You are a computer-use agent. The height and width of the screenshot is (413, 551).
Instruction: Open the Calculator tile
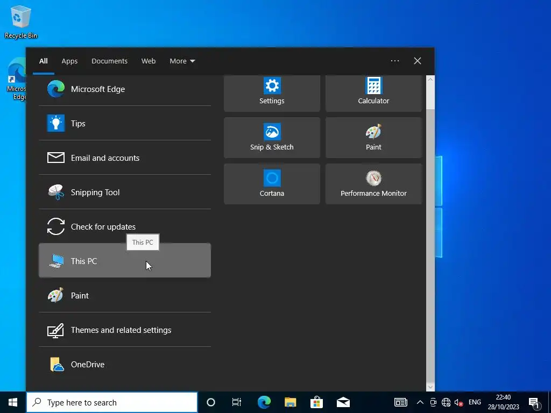[x=373, y=93]
